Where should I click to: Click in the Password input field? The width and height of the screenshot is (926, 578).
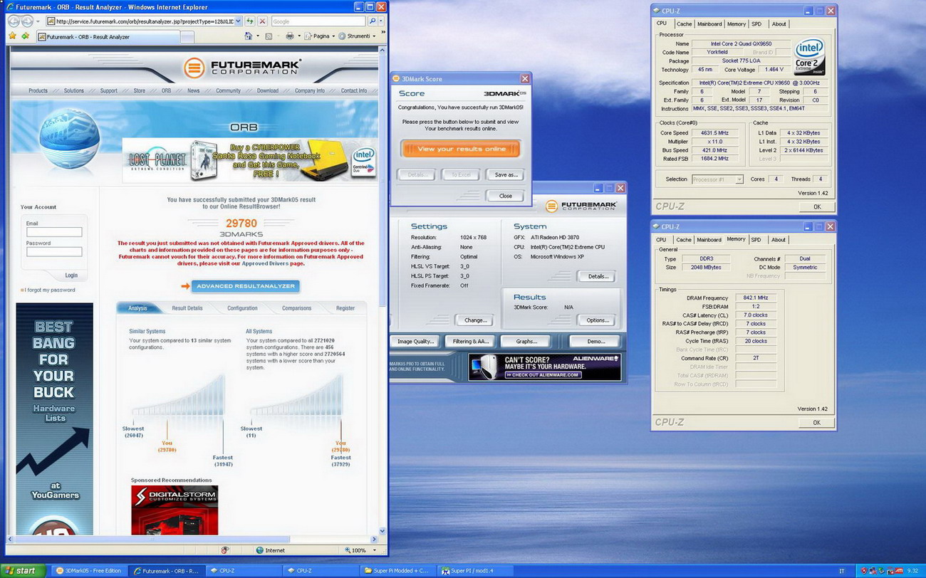(54, 252)
